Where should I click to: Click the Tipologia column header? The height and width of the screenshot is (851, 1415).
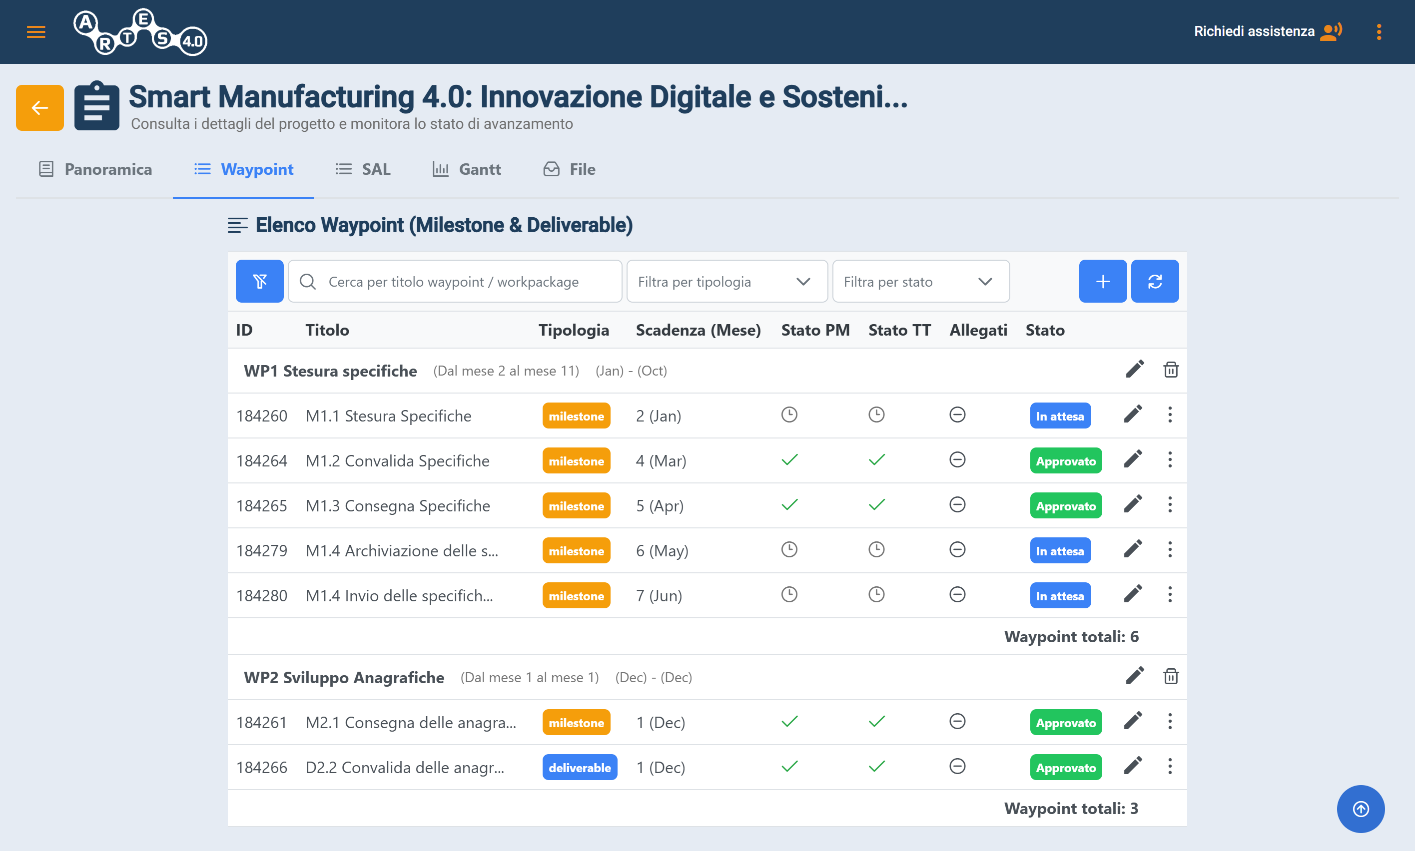[574, 330]
